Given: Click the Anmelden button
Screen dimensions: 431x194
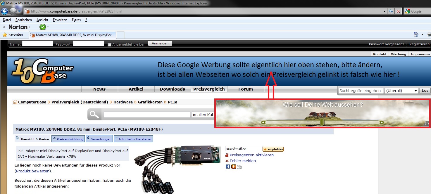Looking at the screenshot, I should tap(160, 43).
